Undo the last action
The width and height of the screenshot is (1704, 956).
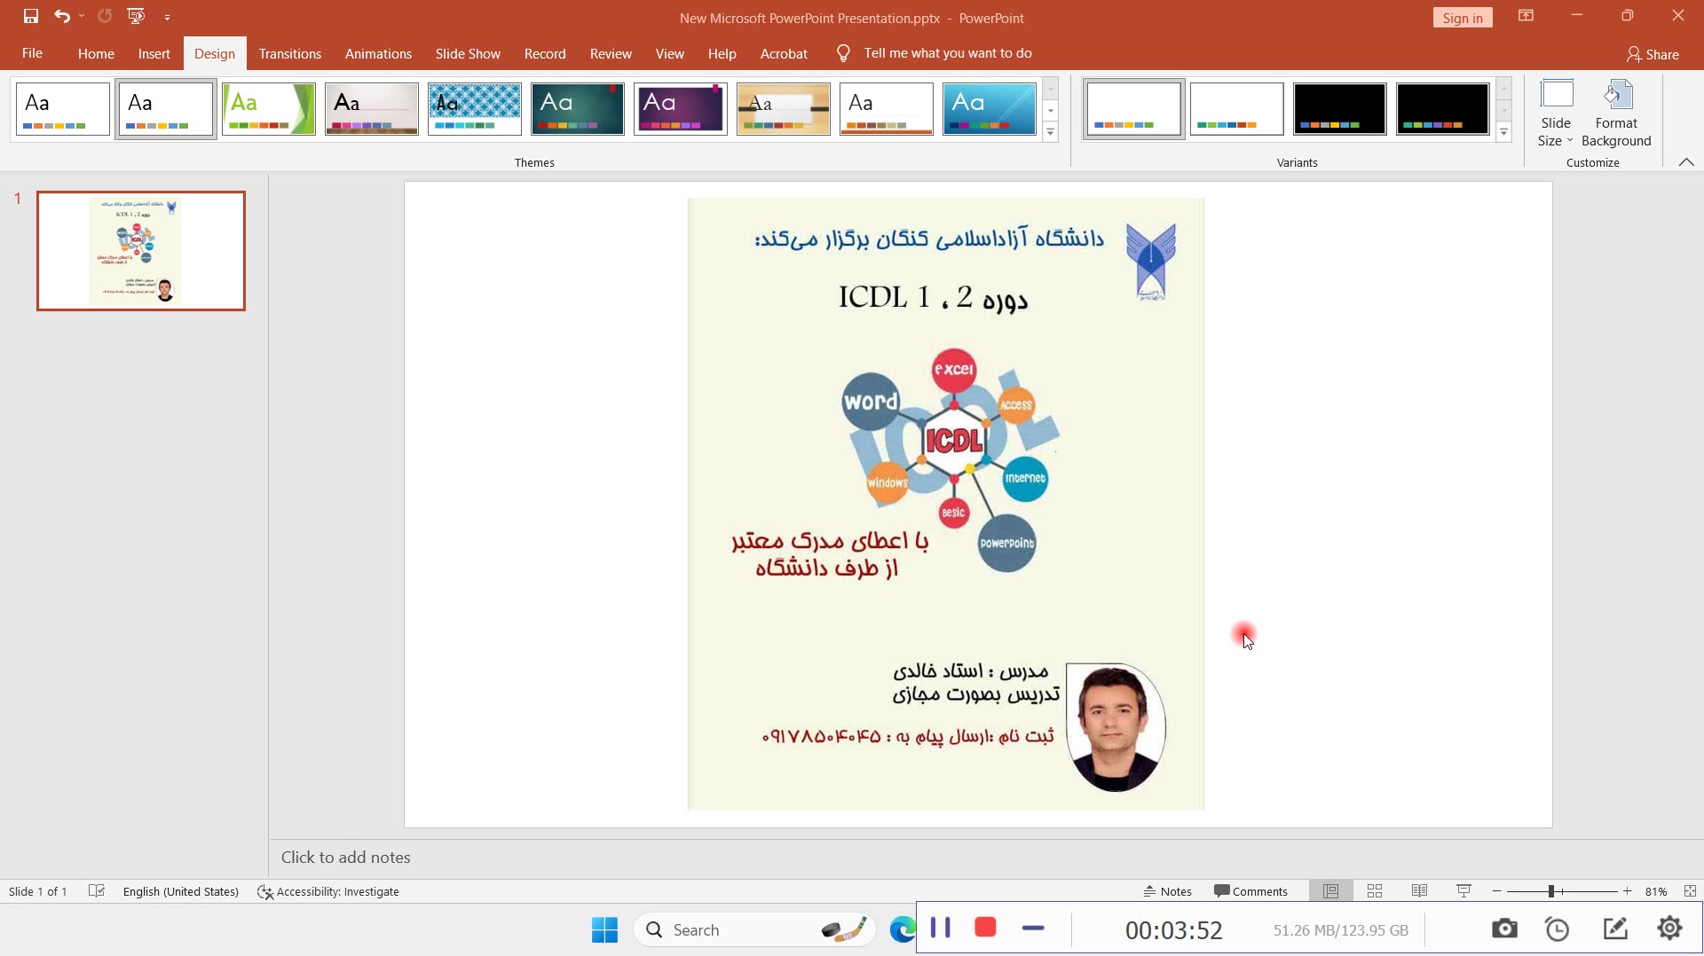61,16
